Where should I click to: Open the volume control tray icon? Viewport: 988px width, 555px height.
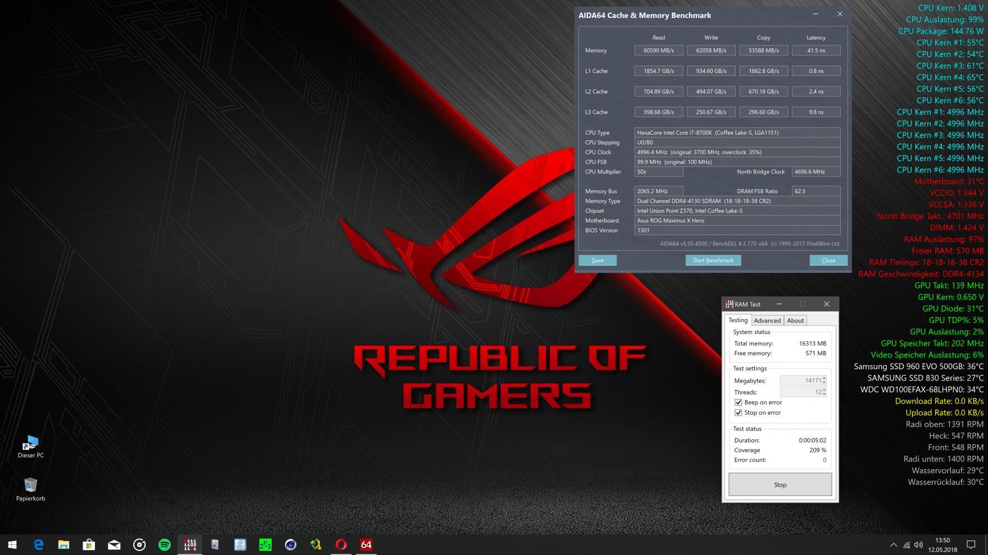(919, 544)
